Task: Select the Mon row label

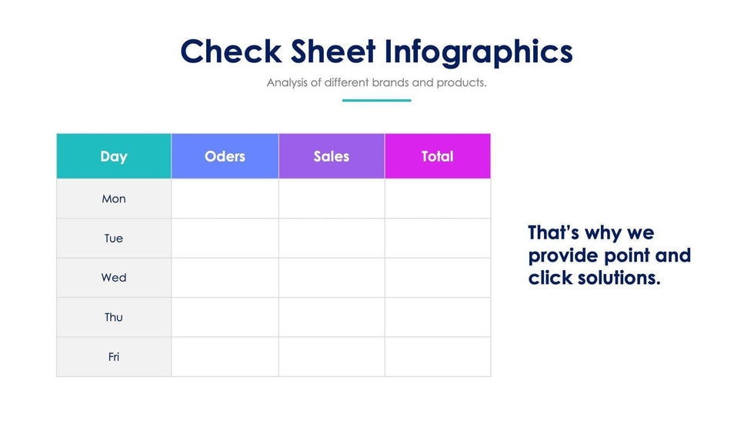Action: tap(114, 199)
